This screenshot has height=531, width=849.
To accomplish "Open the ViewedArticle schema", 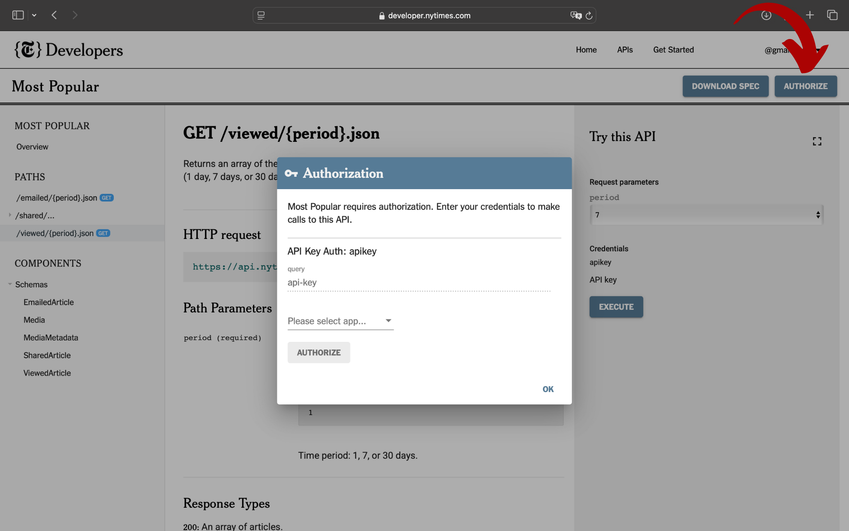I will tap(47, 373).
